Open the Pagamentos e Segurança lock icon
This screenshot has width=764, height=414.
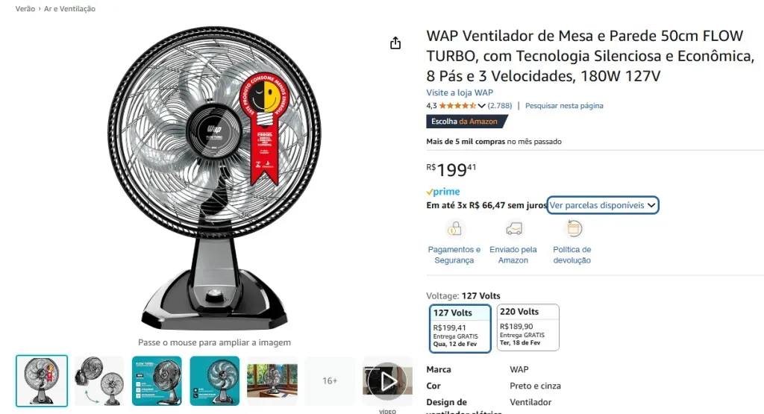coord(454,228)
